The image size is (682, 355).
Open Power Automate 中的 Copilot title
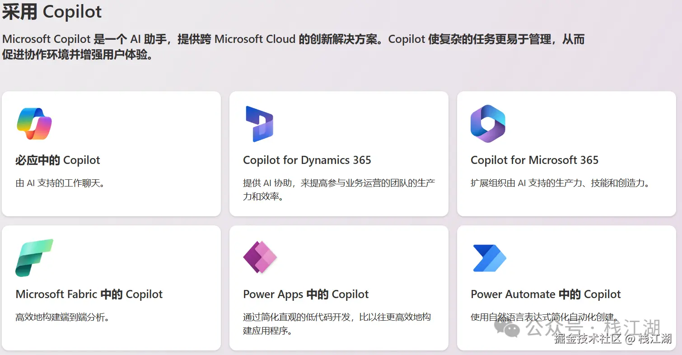click(546, 294)
